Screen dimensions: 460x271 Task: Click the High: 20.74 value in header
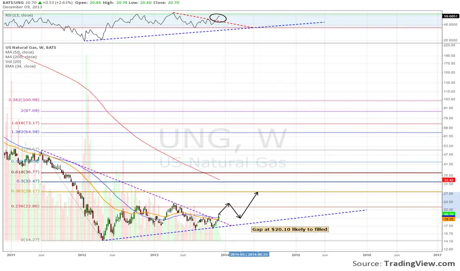click(115, 2)
